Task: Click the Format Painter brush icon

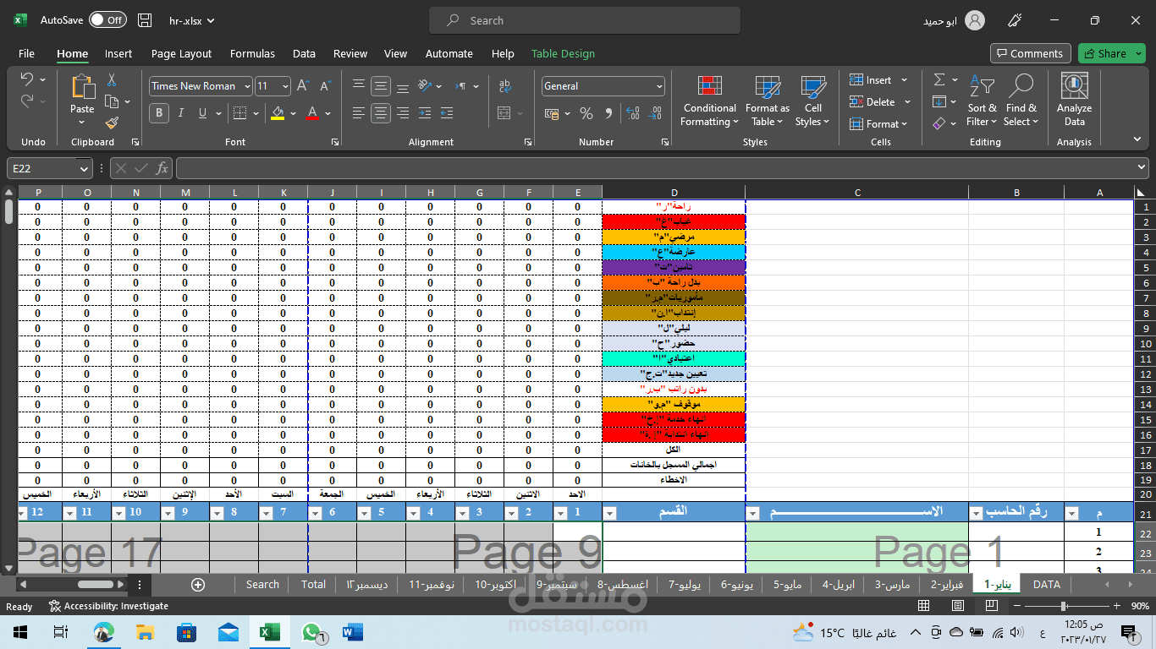Action: tap(111, 123)
